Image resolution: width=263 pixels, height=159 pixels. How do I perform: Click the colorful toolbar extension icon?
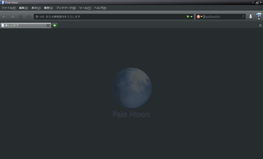pos(259,15)
